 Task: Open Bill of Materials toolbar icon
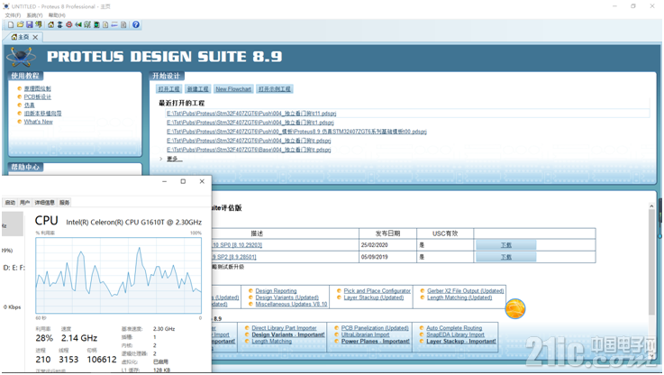click(x=105, y=24)
